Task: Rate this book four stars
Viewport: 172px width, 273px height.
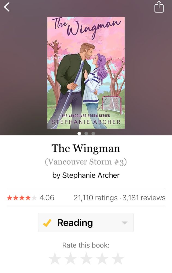Action: click(x=102, y=258)
